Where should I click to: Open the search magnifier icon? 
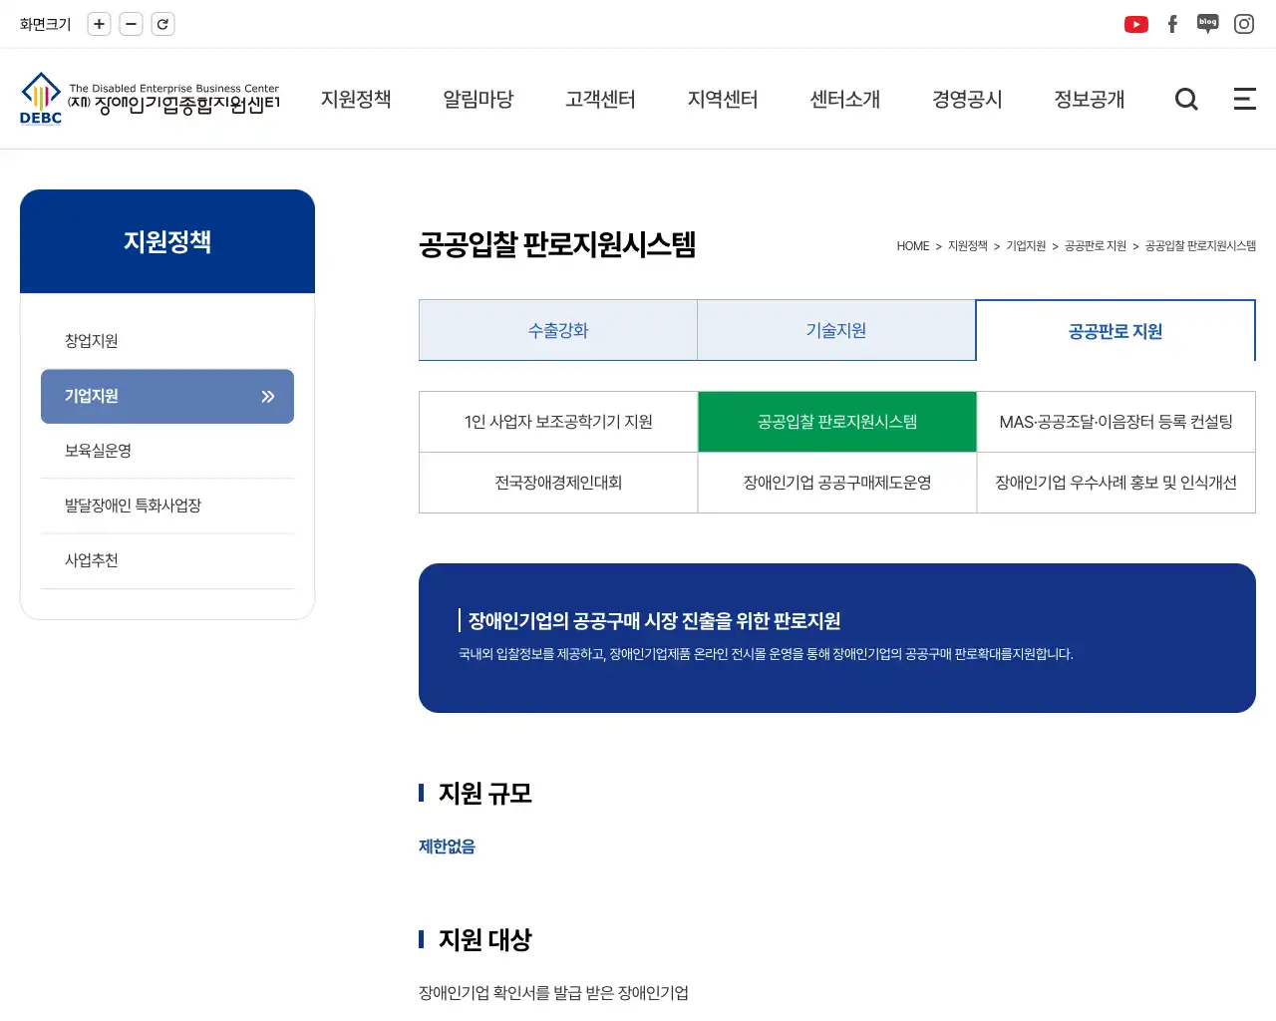[1186, 99]
